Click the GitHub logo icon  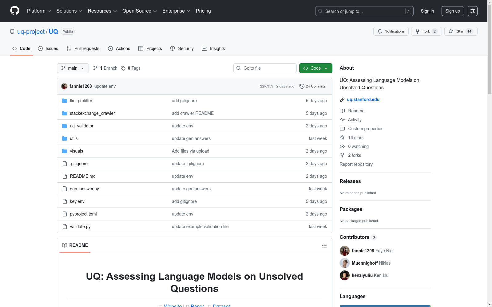point(15,11)
